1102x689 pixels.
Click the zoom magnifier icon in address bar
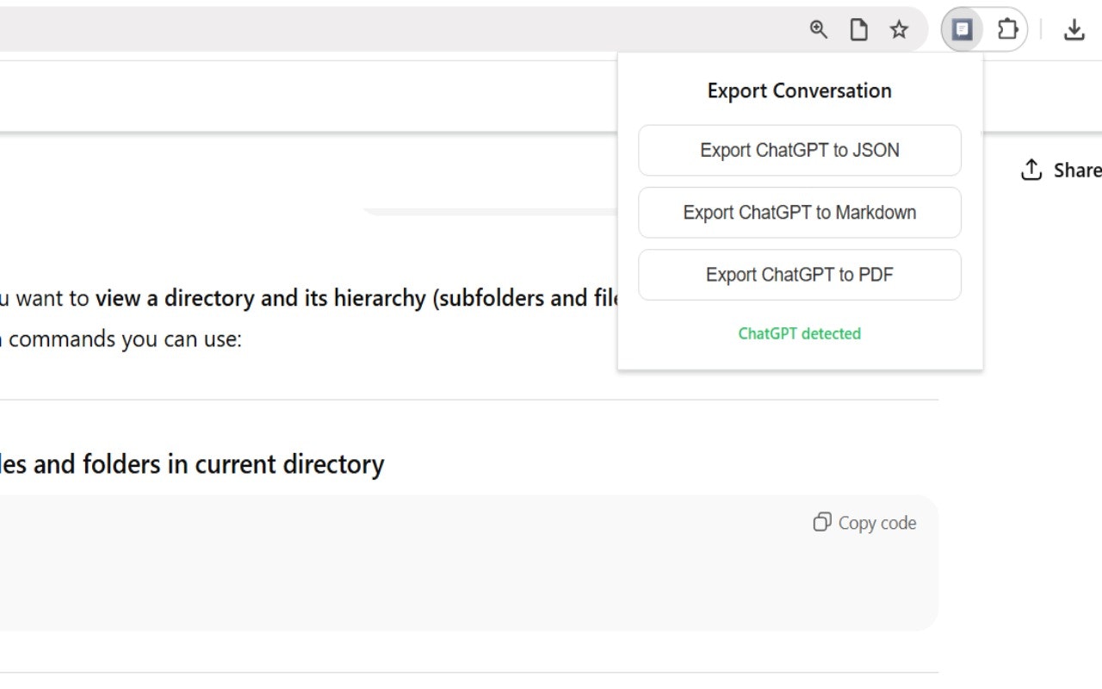pos(818,30)
